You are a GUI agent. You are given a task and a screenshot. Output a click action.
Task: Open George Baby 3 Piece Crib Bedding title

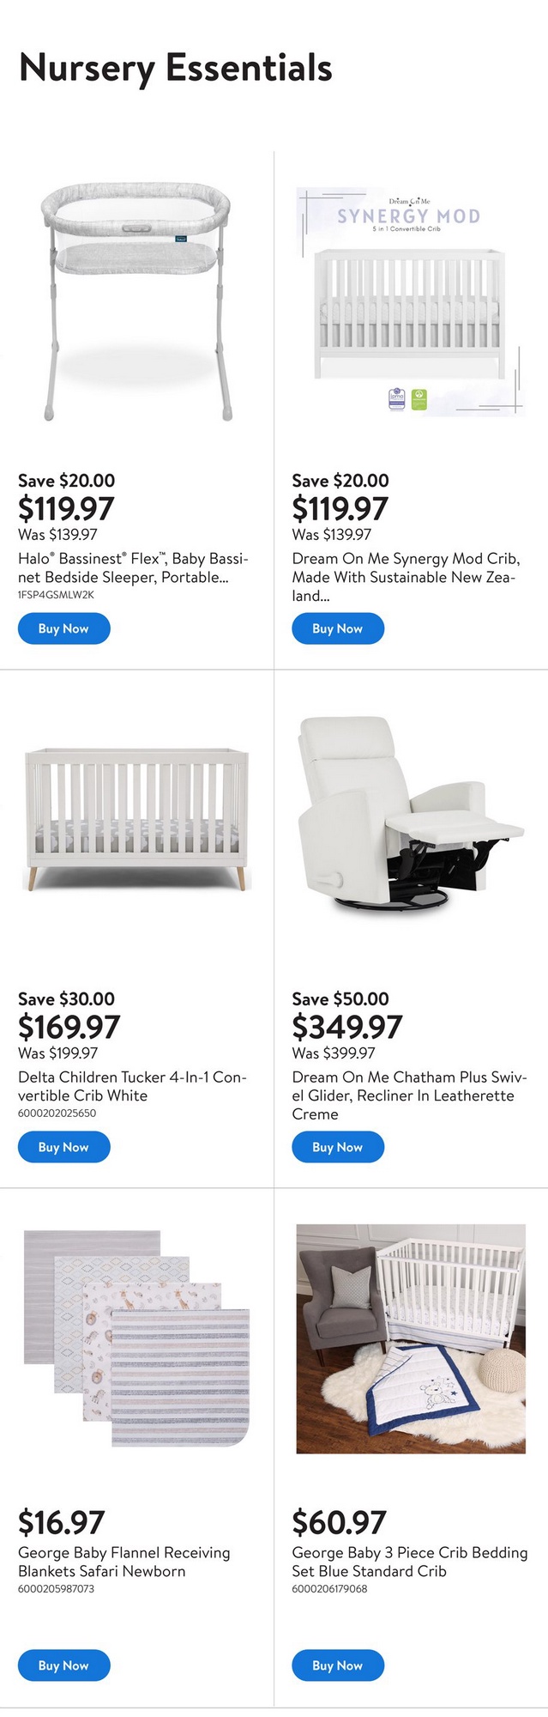pyautogui.click(x=409, y=1562)
